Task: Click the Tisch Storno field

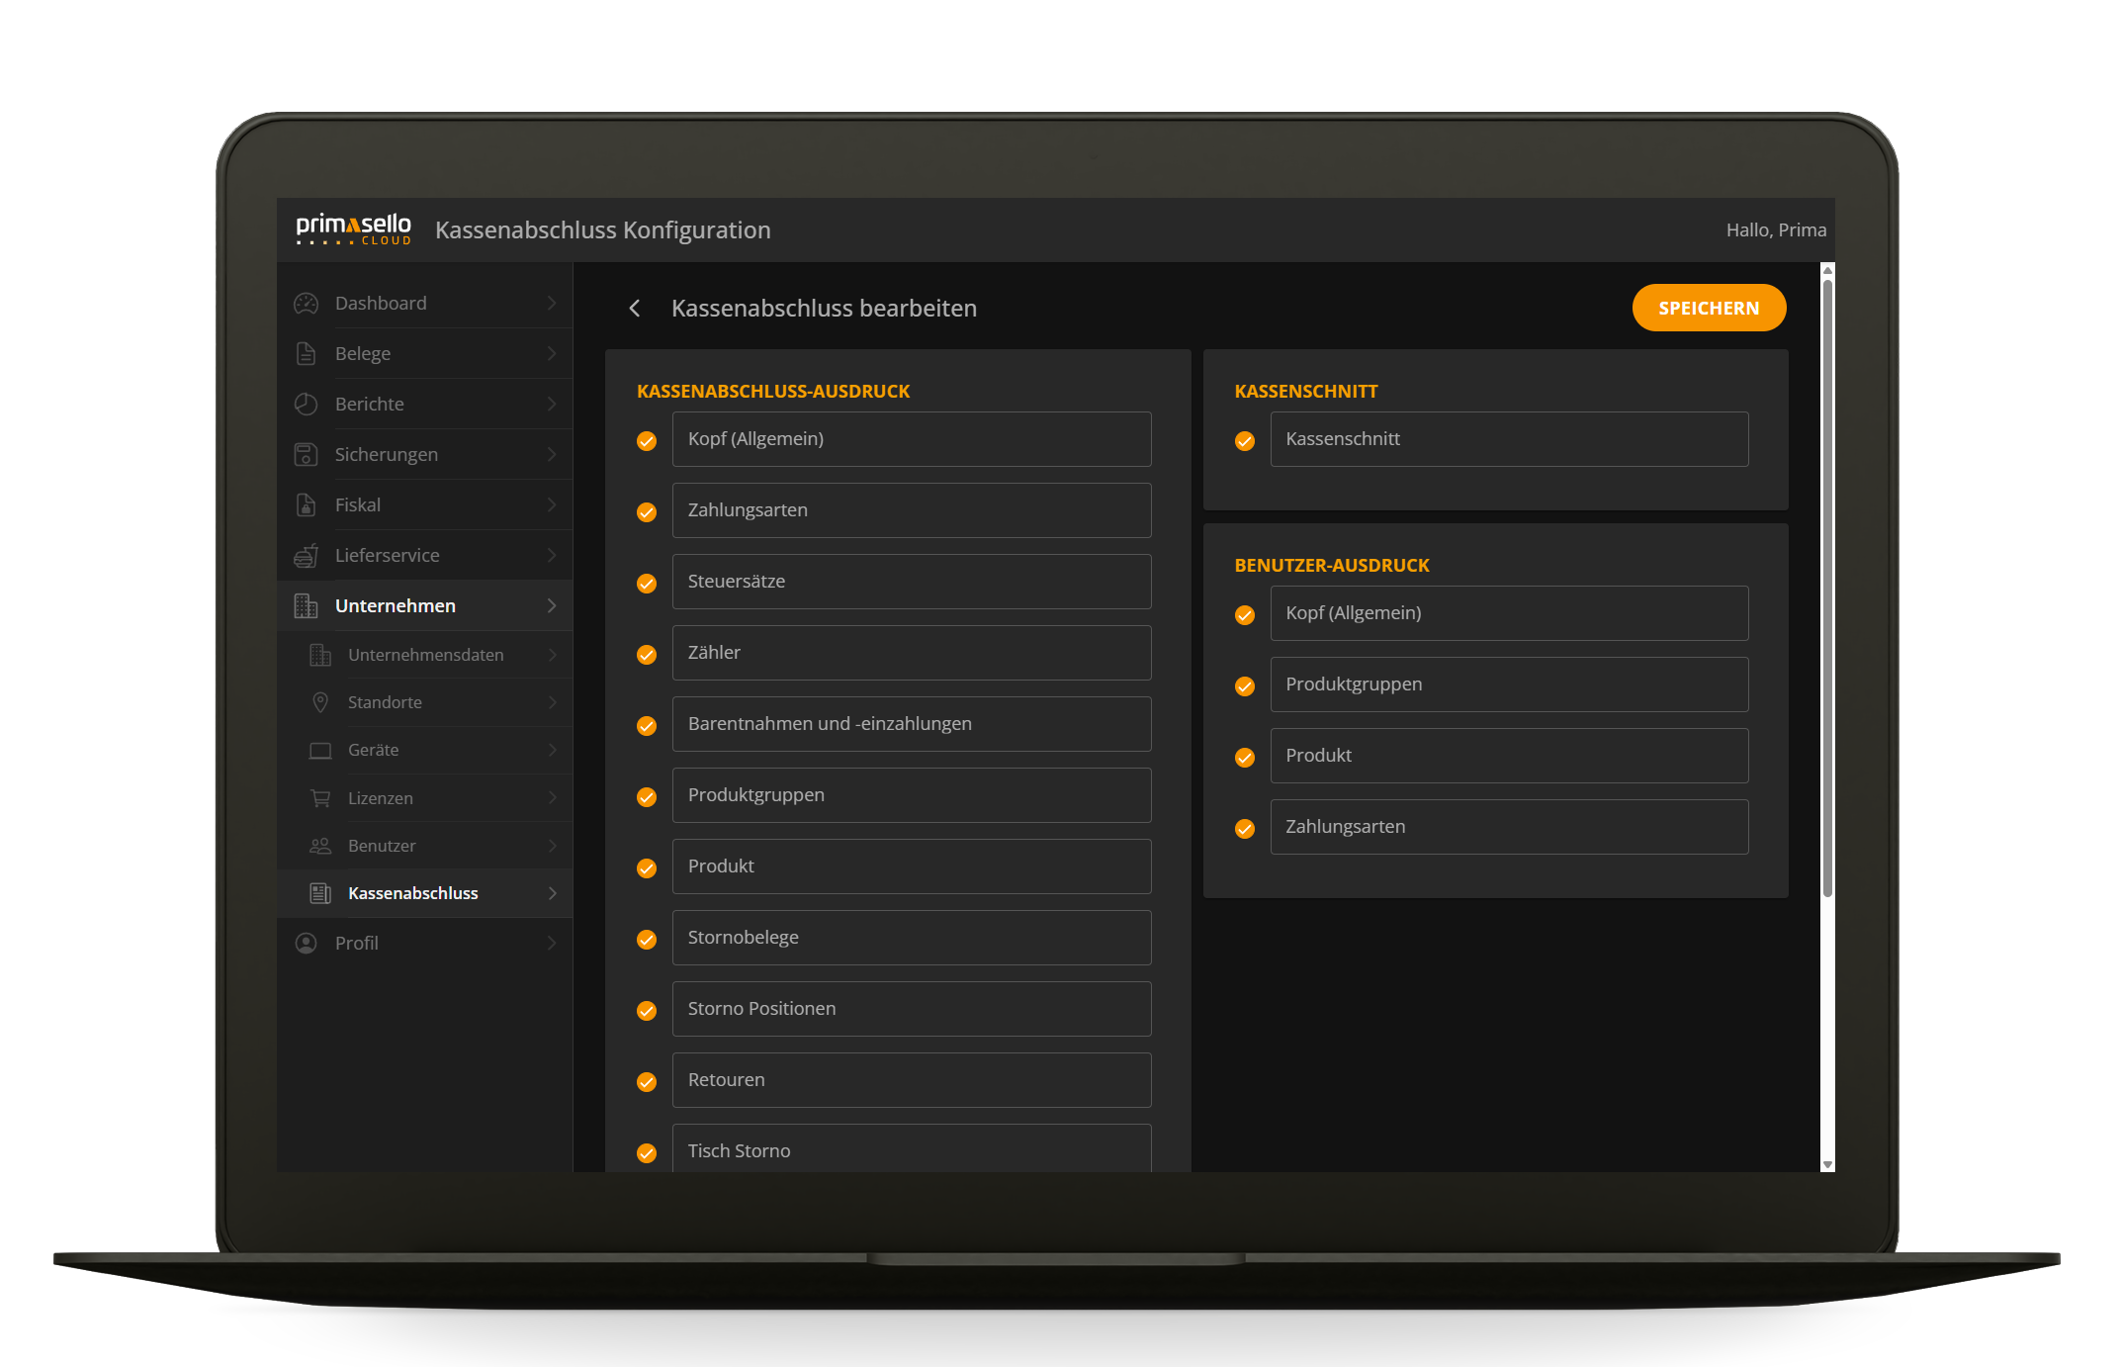Action: (x=911, y=1150)
